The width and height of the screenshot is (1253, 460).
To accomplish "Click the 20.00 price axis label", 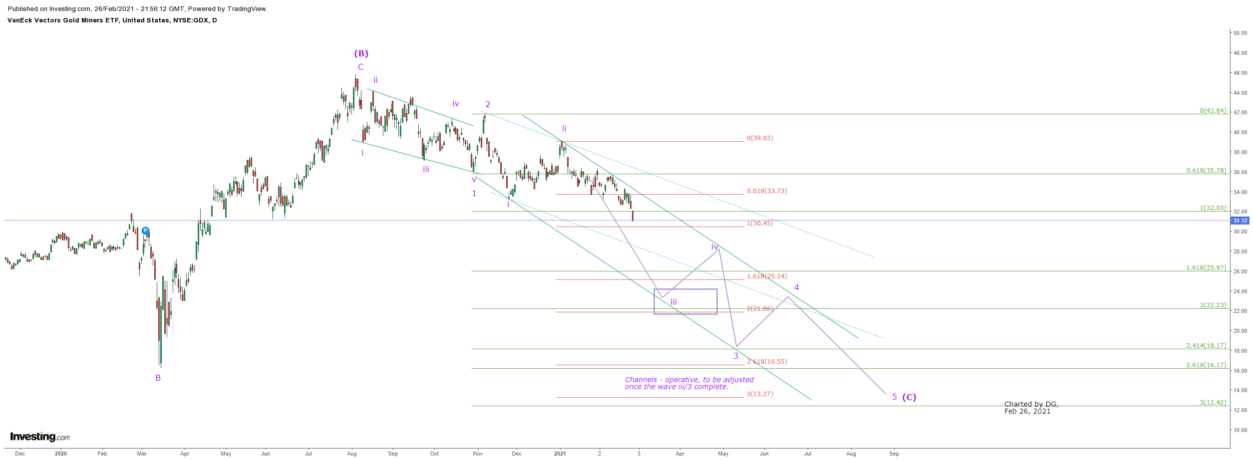I will pyautogui.click(x=1241, y=331).
